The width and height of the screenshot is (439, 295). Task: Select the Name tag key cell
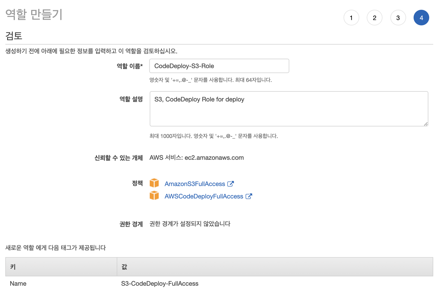[x=18, y=283]
